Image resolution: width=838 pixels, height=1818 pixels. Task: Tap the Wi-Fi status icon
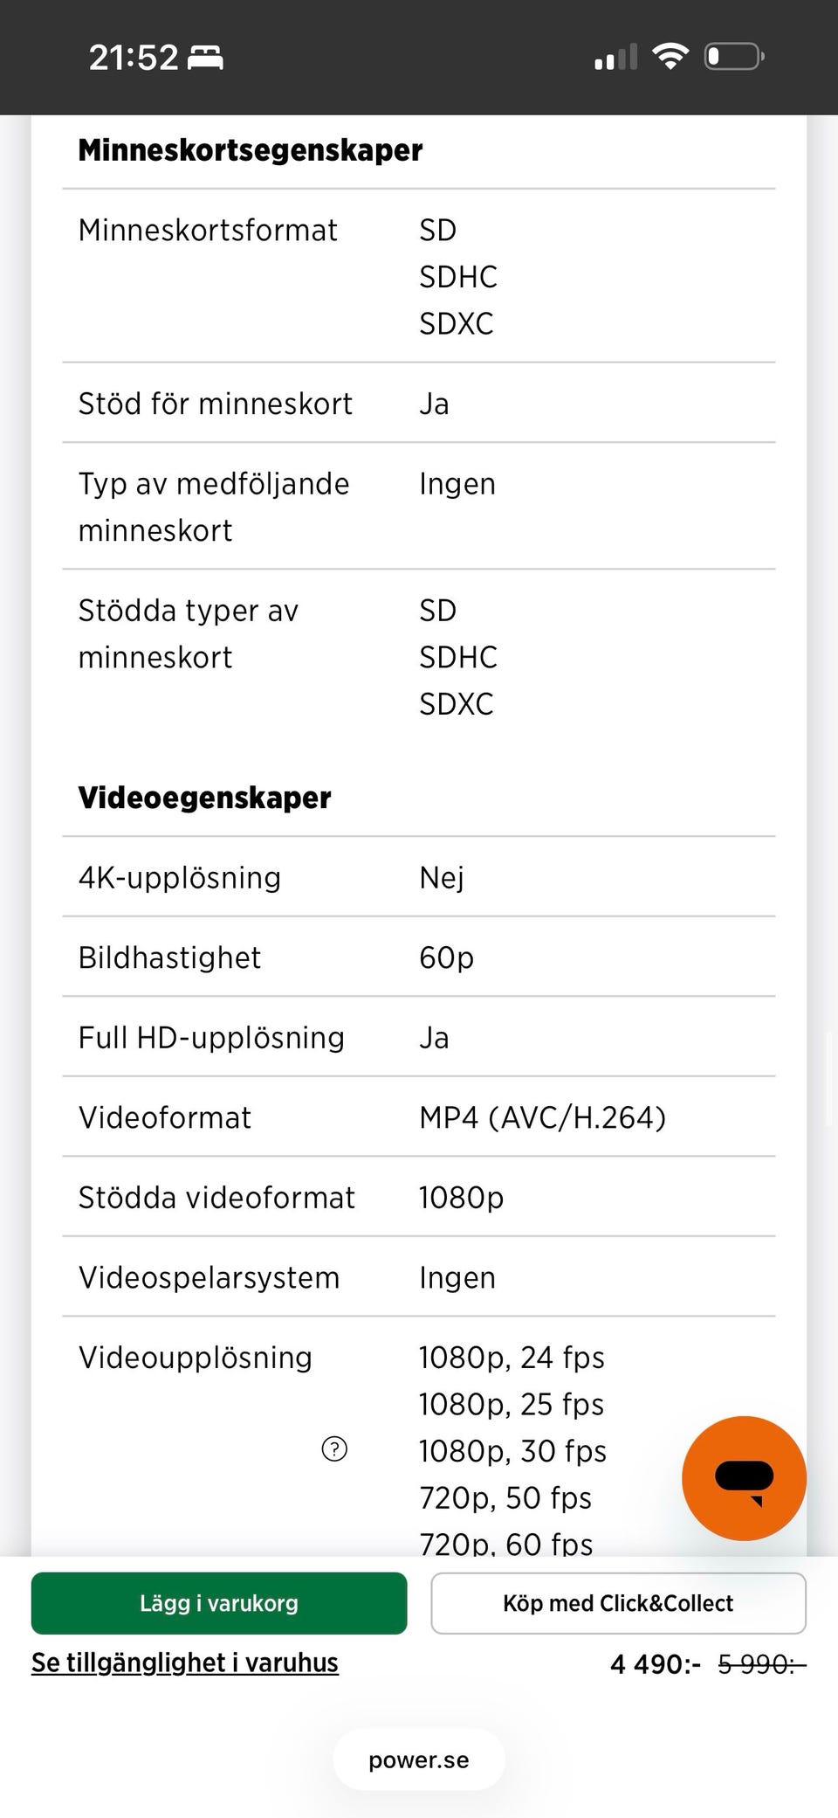tap(670, 57)
